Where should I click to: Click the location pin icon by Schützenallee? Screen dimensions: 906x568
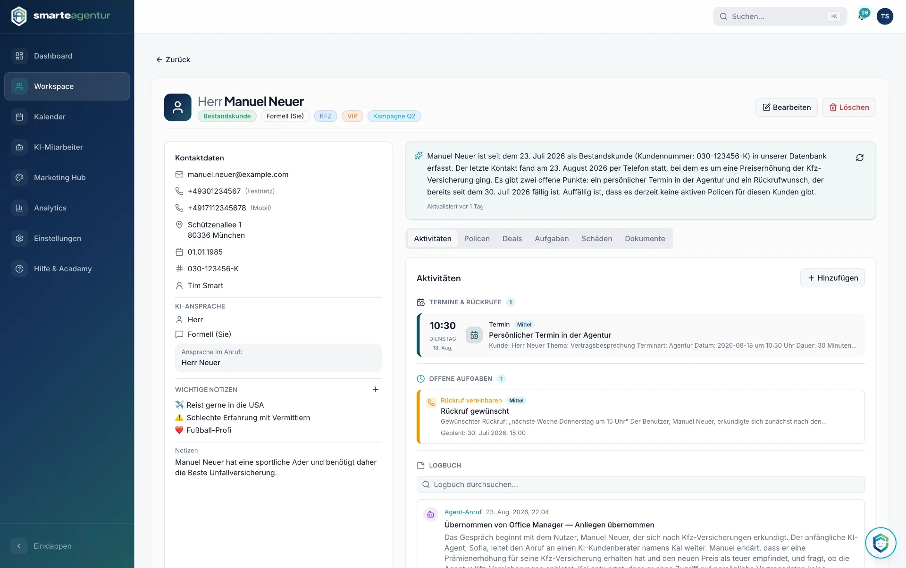(179, 225)
